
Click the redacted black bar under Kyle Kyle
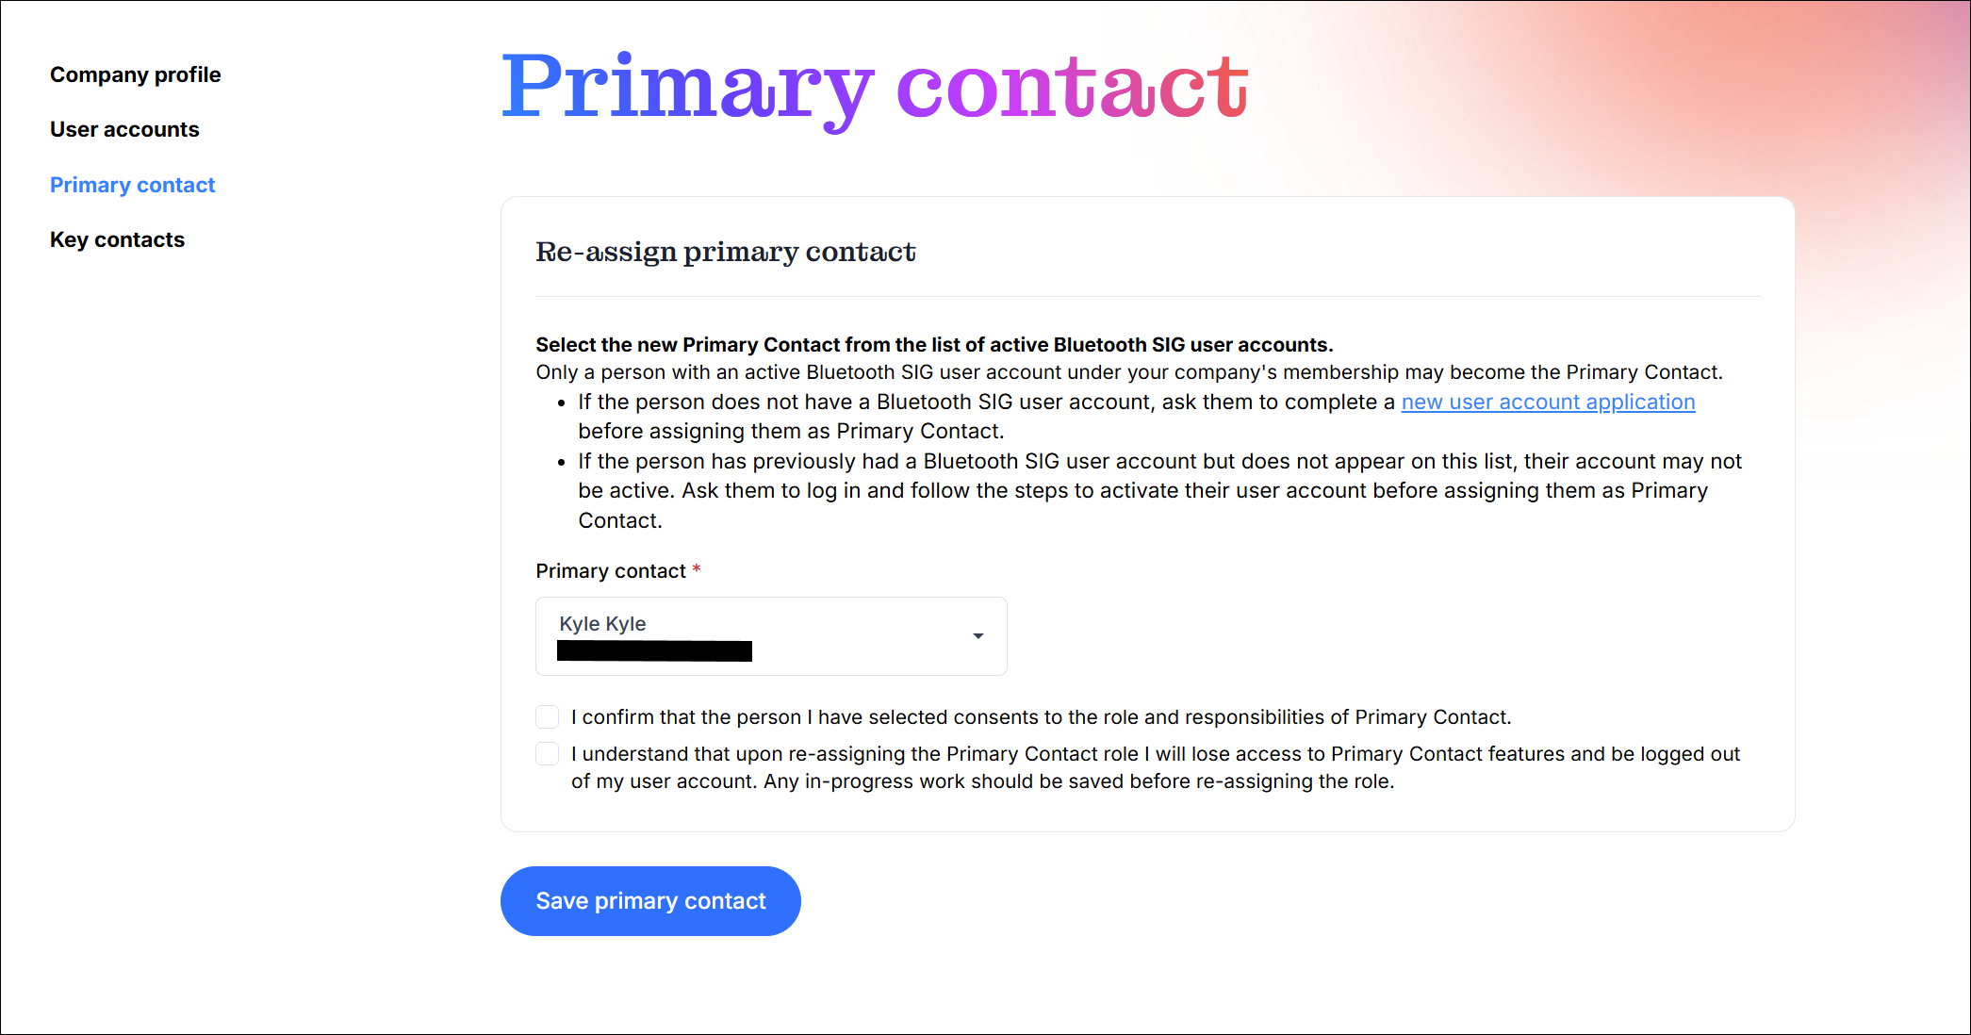point(654,651)
